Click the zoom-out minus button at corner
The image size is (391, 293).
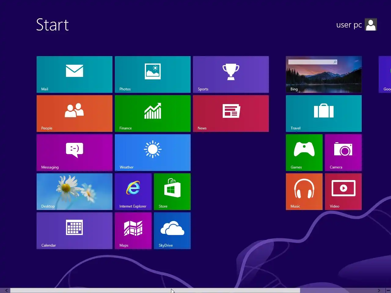(x=388, y=291)
